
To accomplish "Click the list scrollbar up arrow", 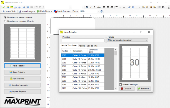I will pyautogui.click(x=116, y=50).
